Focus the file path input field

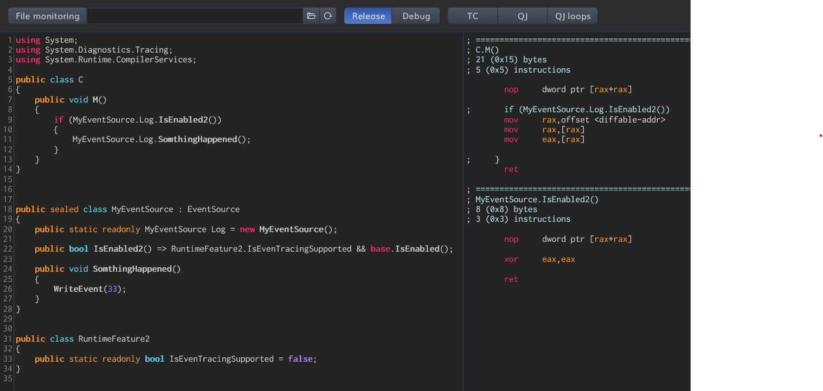pyautogui.click(x=195, y=16)
